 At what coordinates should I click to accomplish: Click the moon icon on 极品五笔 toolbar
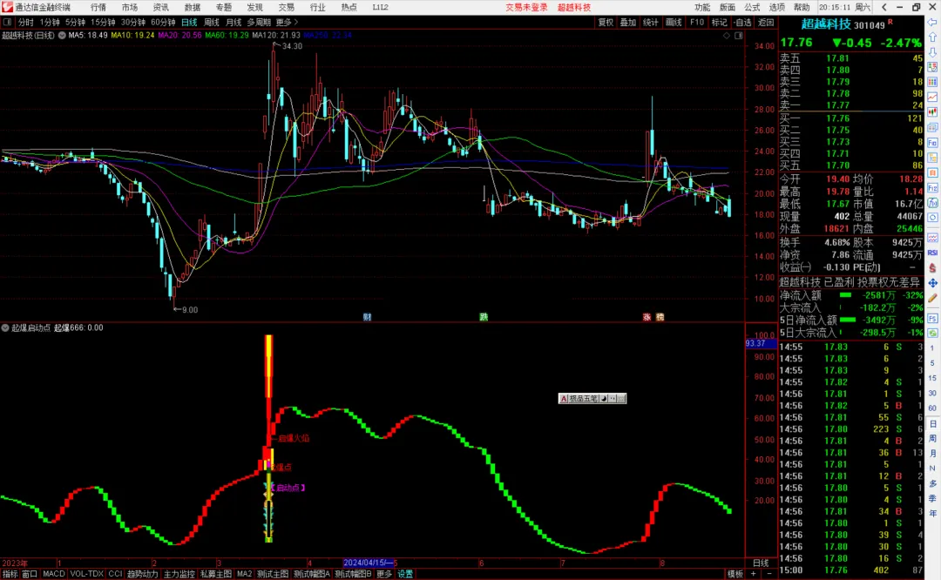pyautogui.click(x=604, y=398)
